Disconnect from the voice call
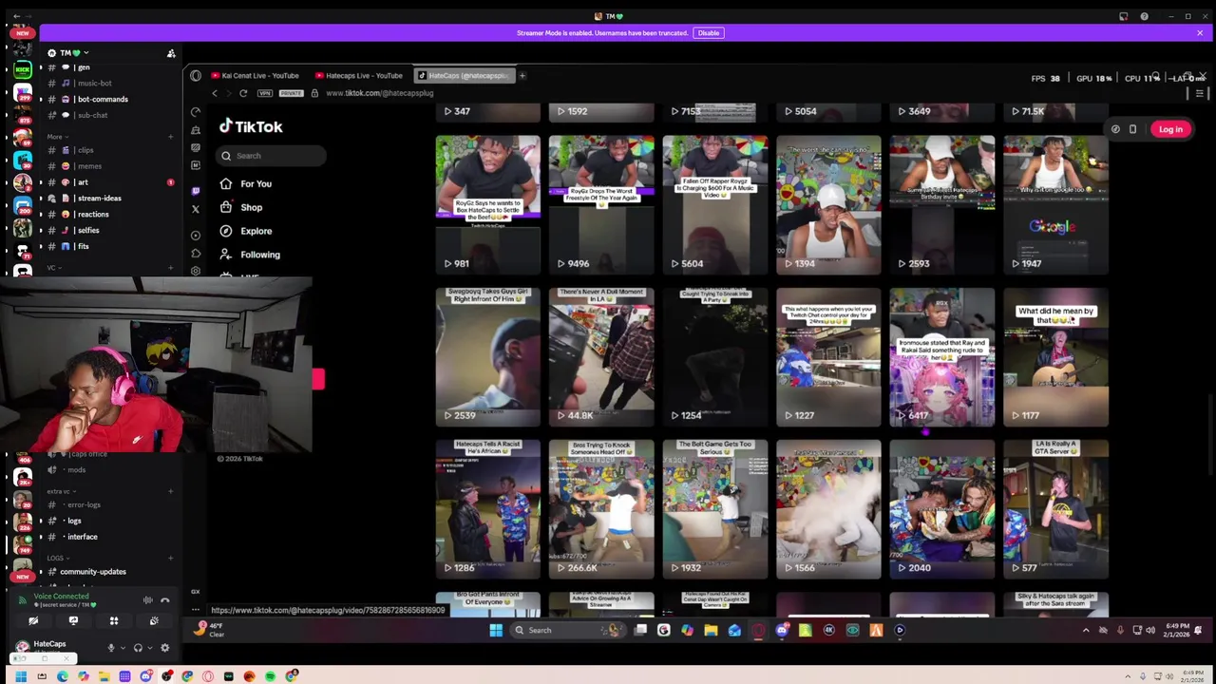This screenshot has width=1216, height=684. (x=164, y=600)
